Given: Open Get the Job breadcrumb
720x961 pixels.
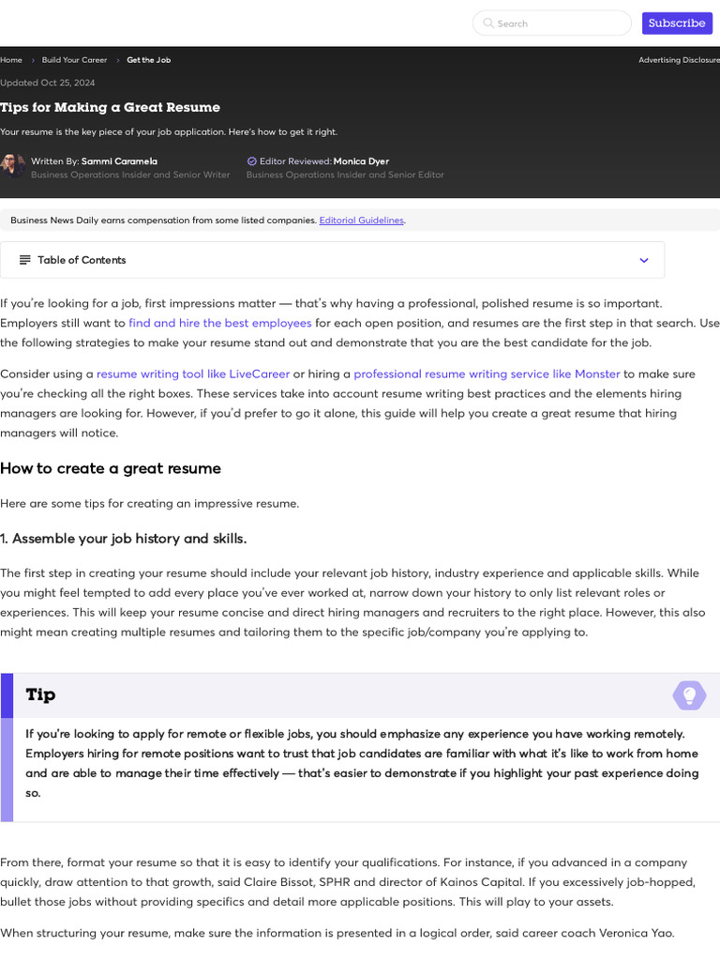Looking at the screenshot, I should pos(149,60).
